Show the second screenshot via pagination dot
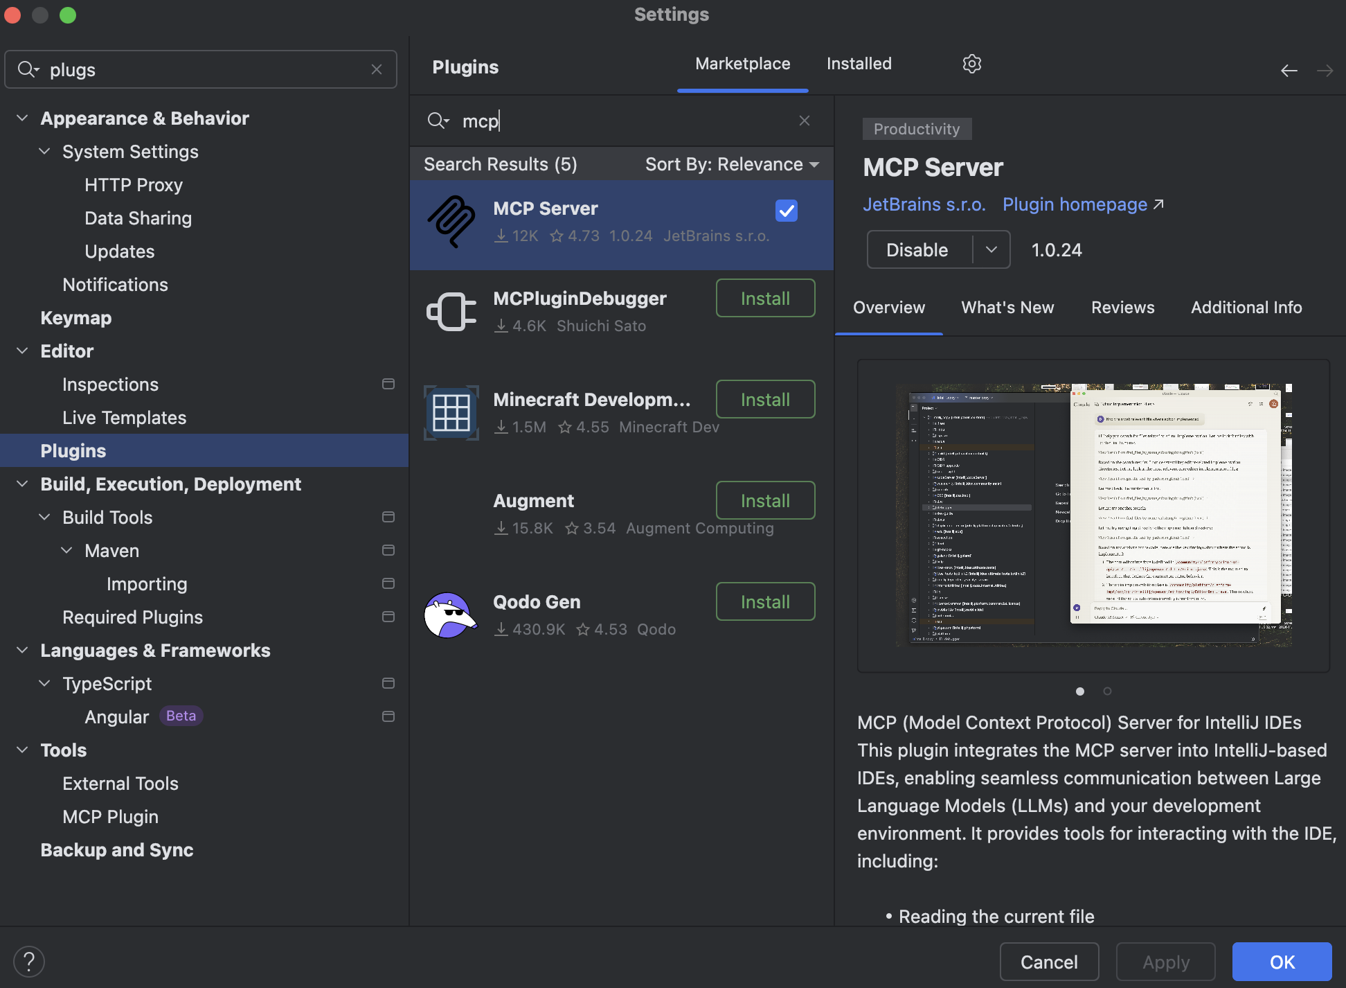 coord(1107,691)
